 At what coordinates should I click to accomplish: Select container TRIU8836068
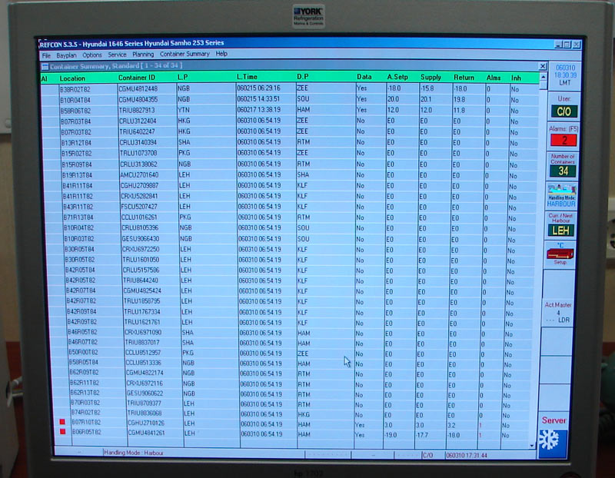pyautogui.click(x=145, y=413)
